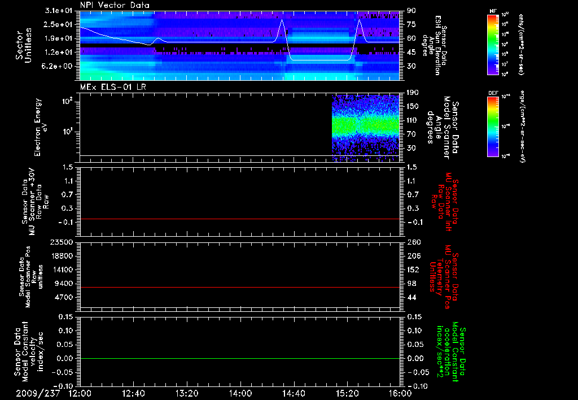The image size is (578, 400).
Task: Click the '16:00' time tick label
Action: coord(400,393)
